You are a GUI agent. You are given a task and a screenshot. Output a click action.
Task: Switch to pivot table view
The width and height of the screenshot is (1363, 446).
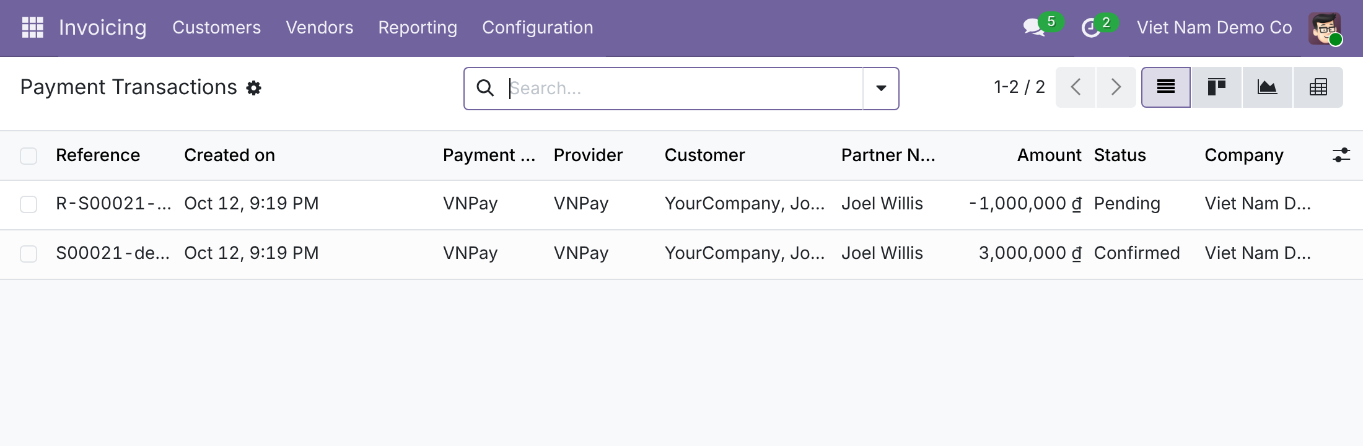[x=1318, y=87]
